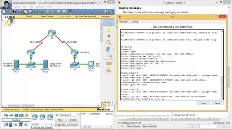
Task: Click the NTP Server PC-A icon
Action: tap(16, 64)
